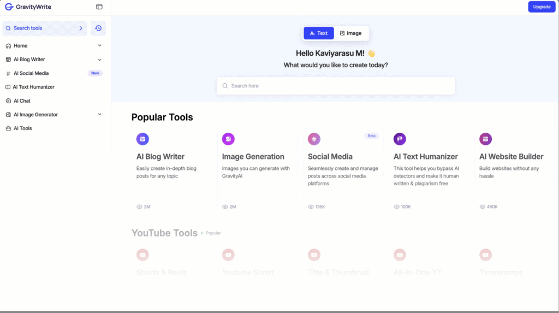559x313 pixels.
Task: Switch to Image mode toggle
Action: pos(351,33)
